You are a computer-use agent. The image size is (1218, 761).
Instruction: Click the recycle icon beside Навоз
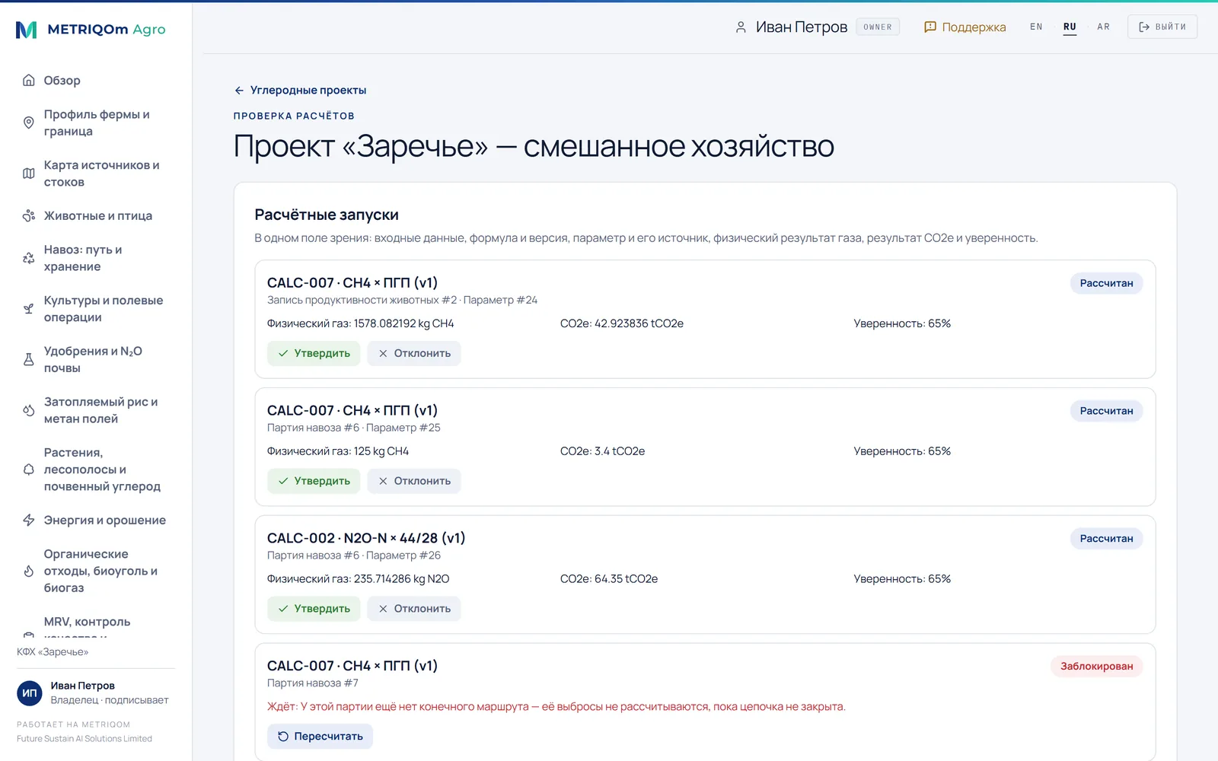coord(29,258)
